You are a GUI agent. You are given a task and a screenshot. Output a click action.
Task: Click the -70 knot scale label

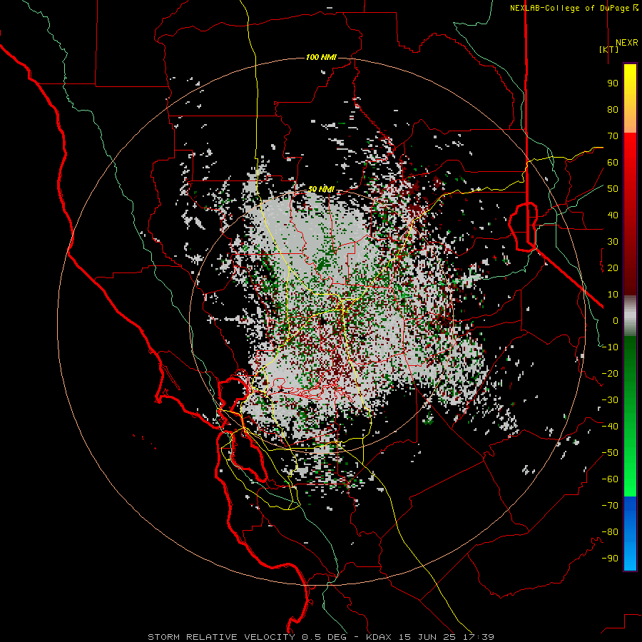610,506
